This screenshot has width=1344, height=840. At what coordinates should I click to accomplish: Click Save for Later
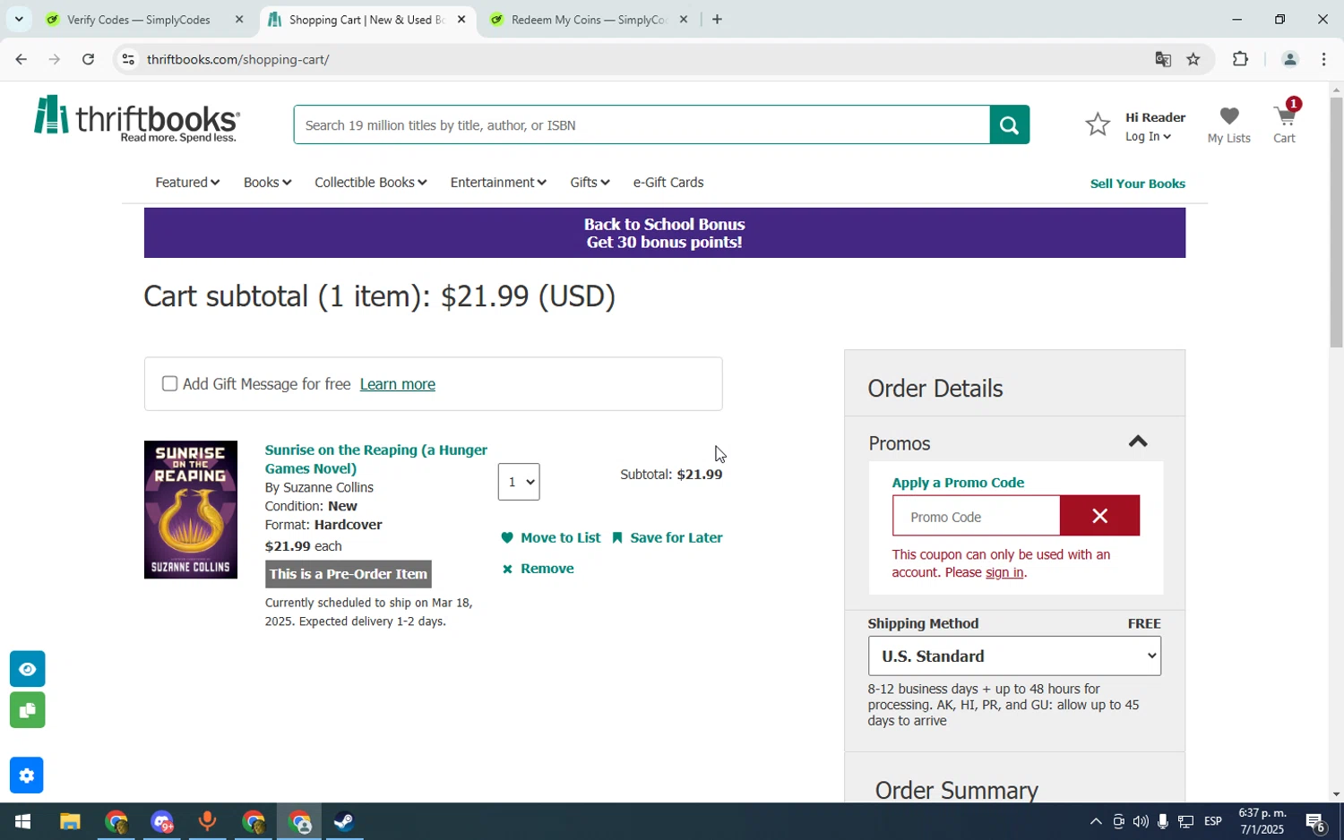point(668,537)
